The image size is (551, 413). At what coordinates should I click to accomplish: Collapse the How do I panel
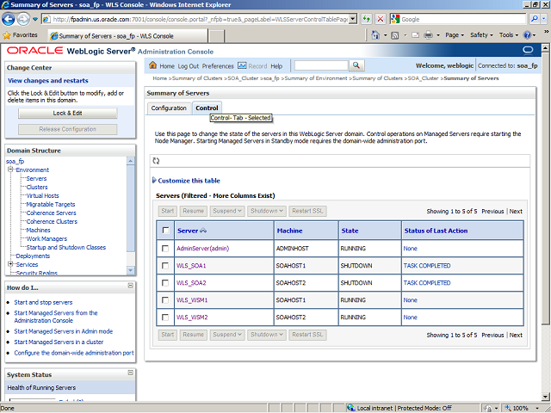click(x=130, y=287)
